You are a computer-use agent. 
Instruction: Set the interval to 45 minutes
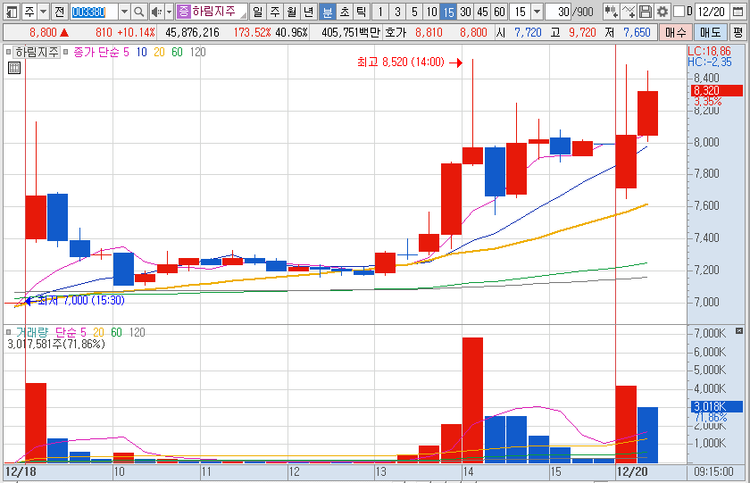(x=483, y=12)
